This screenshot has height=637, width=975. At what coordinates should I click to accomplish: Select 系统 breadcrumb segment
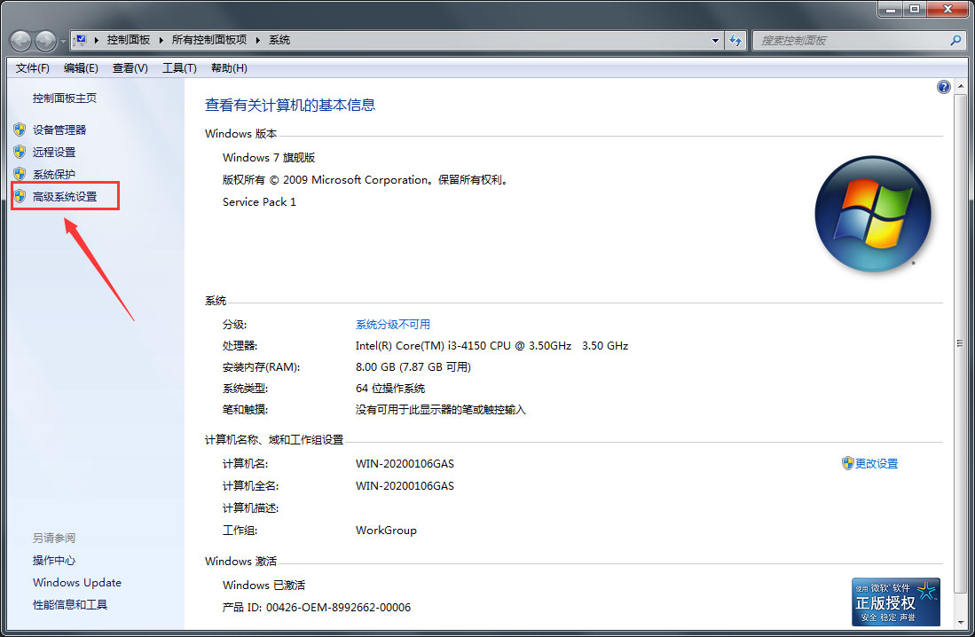(x=279, y=40)
